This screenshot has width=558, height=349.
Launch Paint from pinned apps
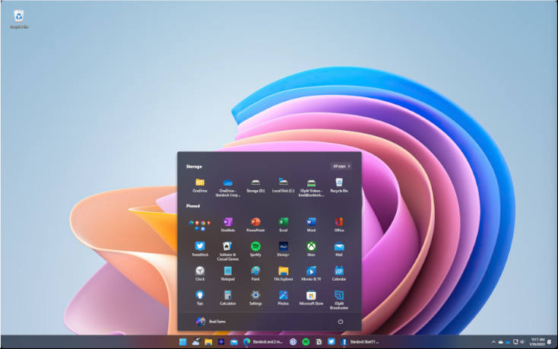tap(255, 274)
